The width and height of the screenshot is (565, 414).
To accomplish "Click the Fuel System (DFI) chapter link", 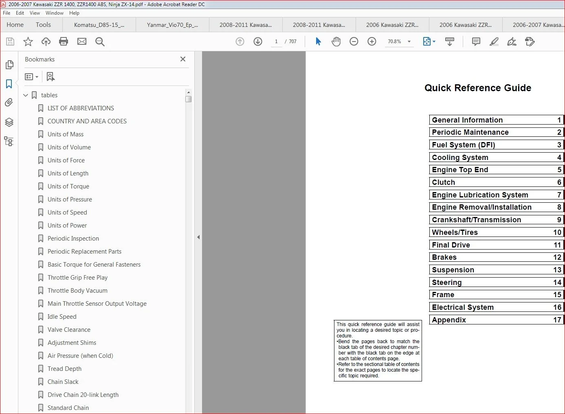I will click(x=496, y=145).
